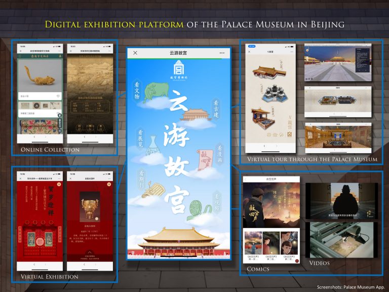Click the 看视频 vertical label

tap(217, 202)
